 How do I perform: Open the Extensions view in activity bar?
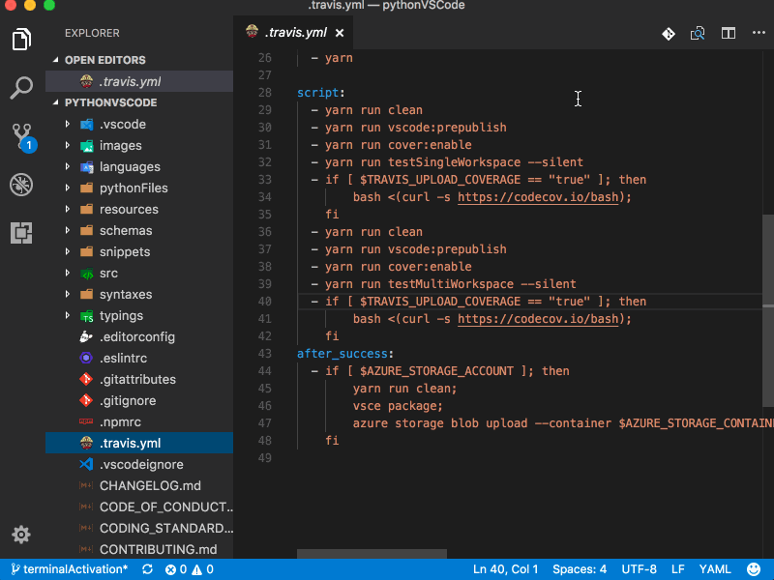coord(21,232)
